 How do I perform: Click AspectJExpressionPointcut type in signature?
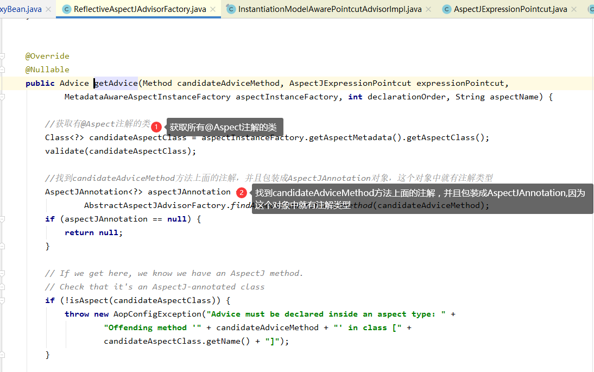350,83
